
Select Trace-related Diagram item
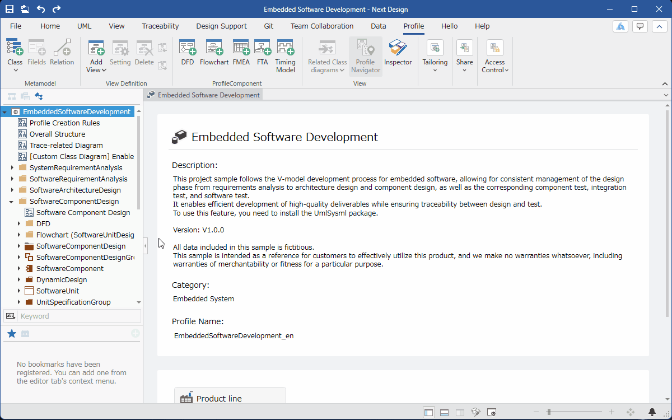[66, 145]
